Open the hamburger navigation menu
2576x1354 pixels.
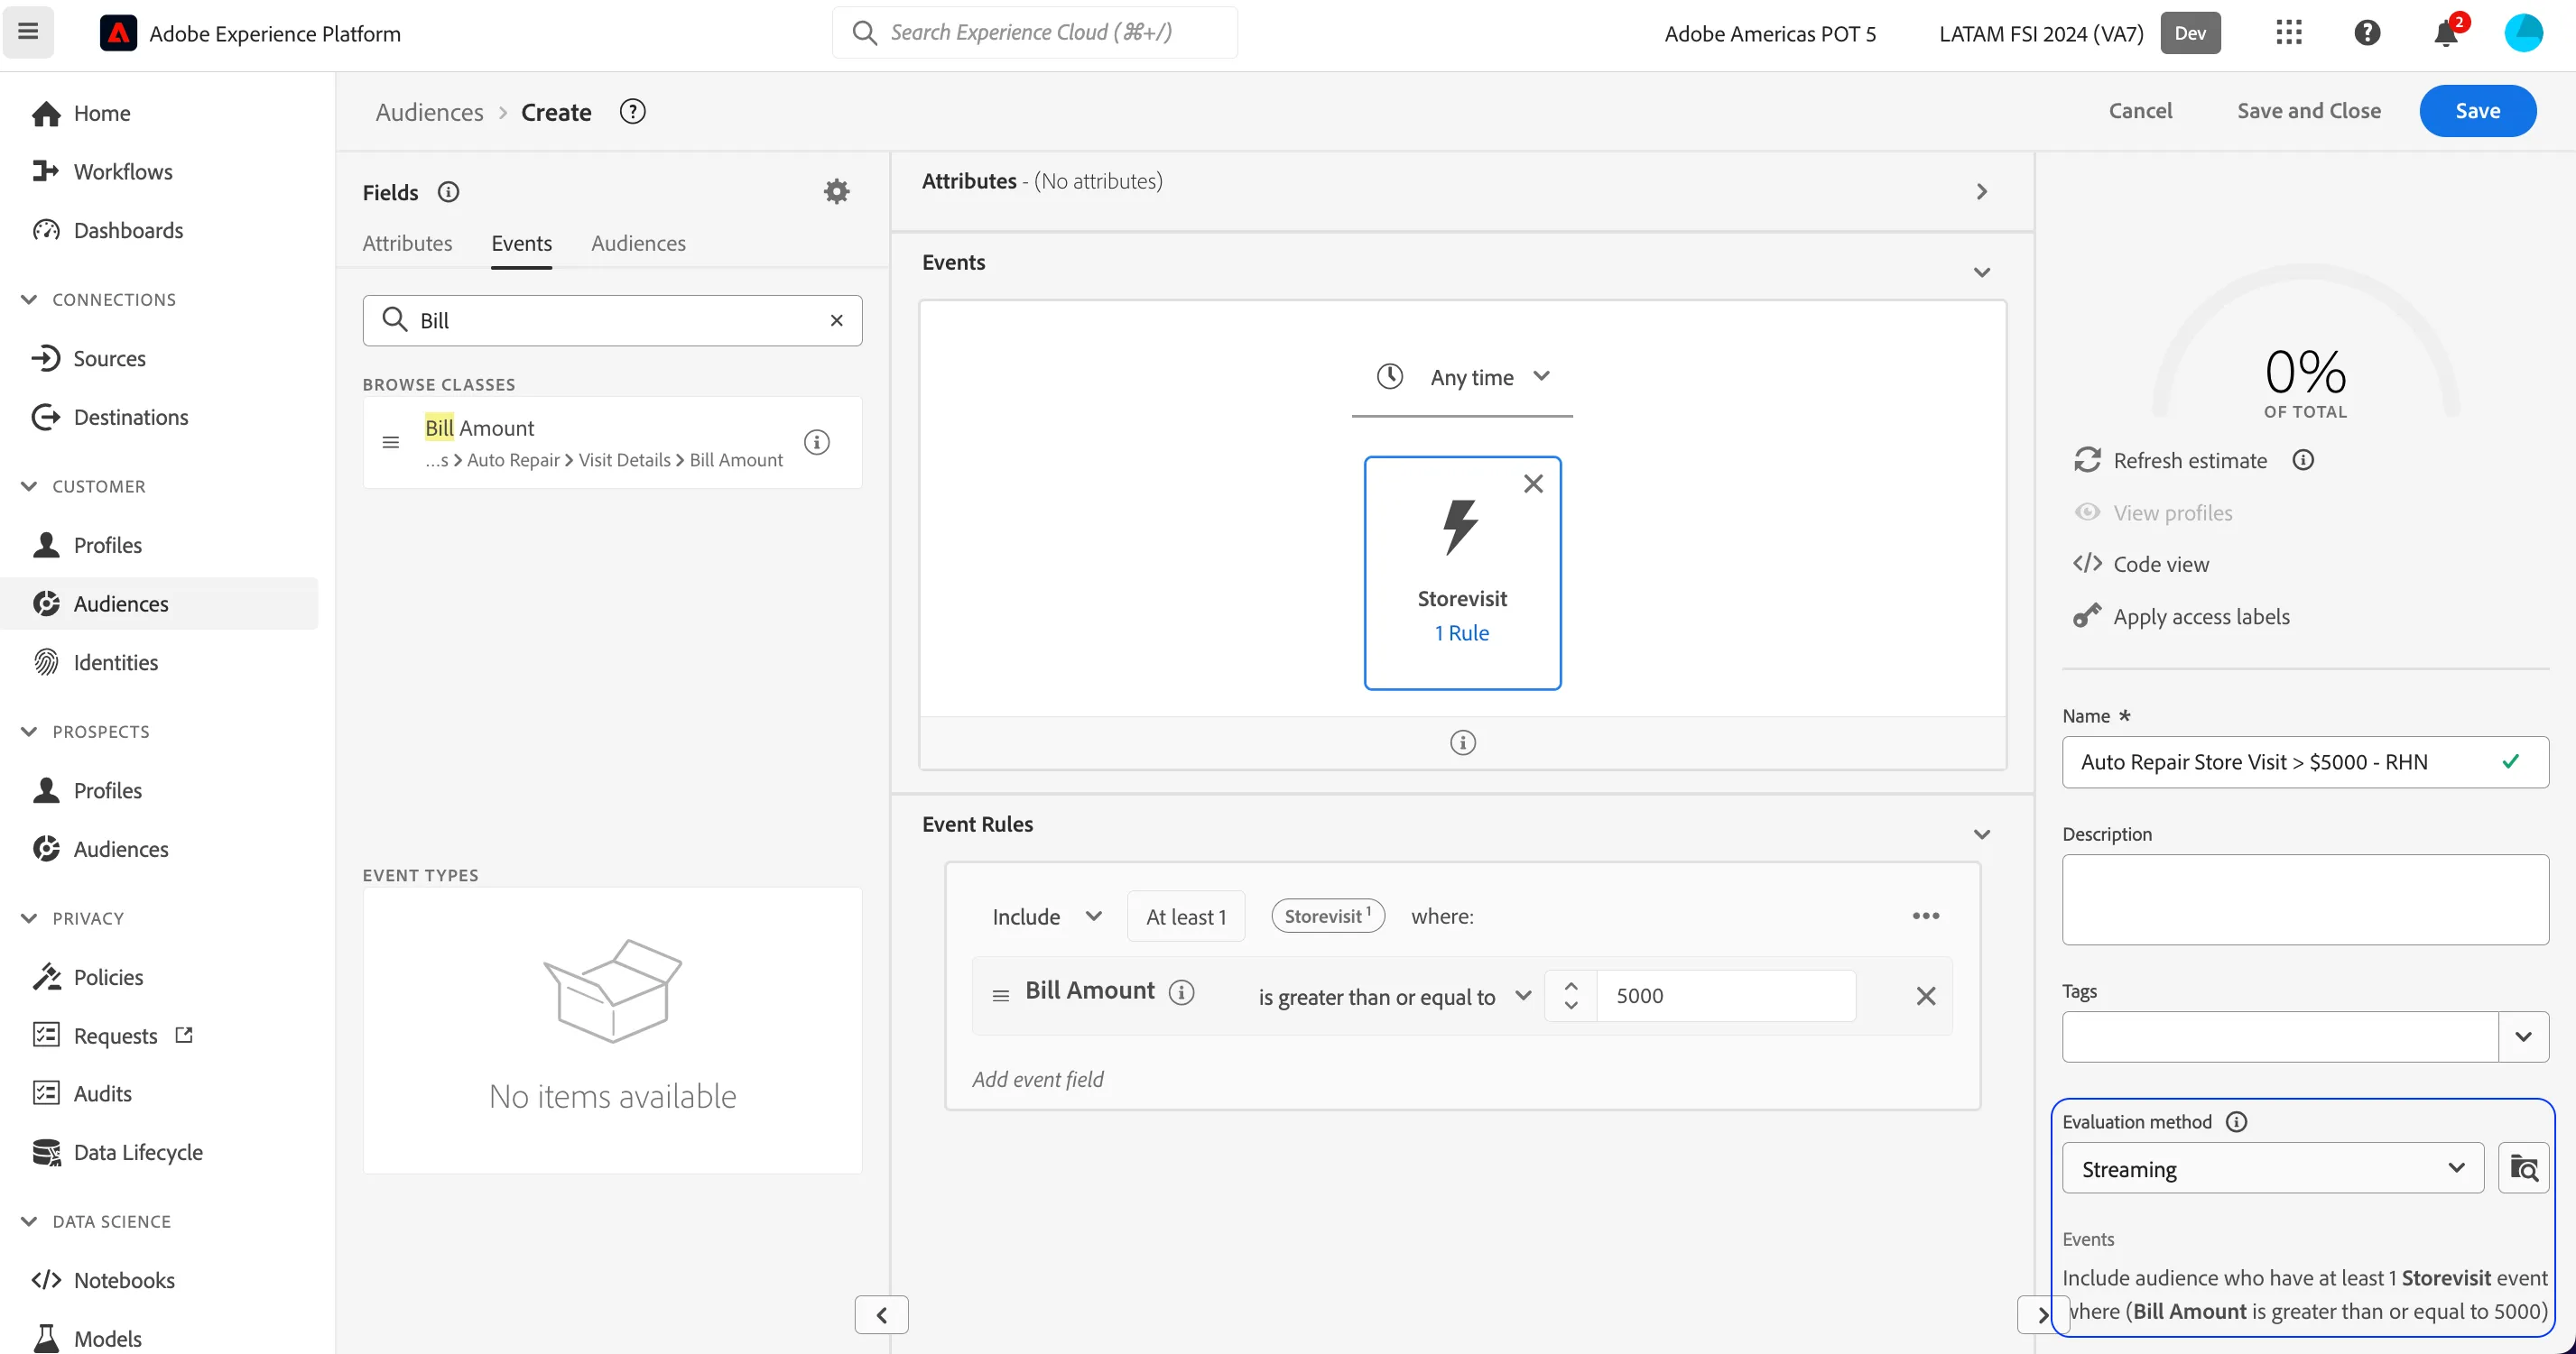tap(28, 32)
